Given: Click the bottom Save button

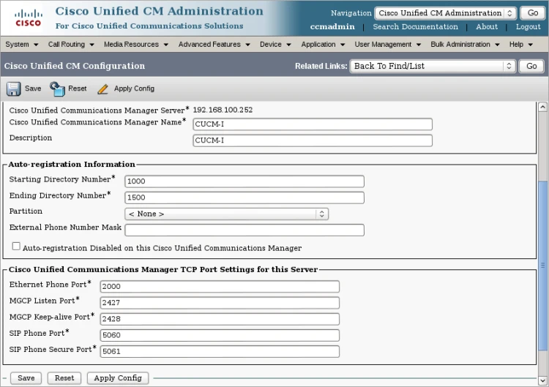Looking at the screenshot, I should 26,378.
